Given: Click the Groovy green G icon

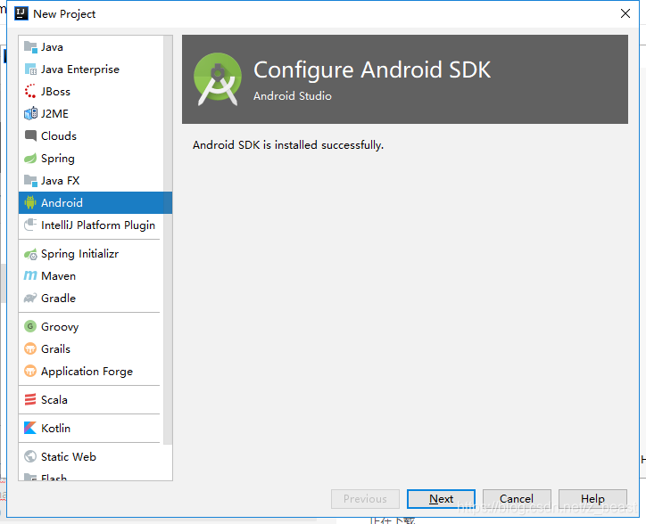Looking at the screenshot, I should click(x=30, y=327).
